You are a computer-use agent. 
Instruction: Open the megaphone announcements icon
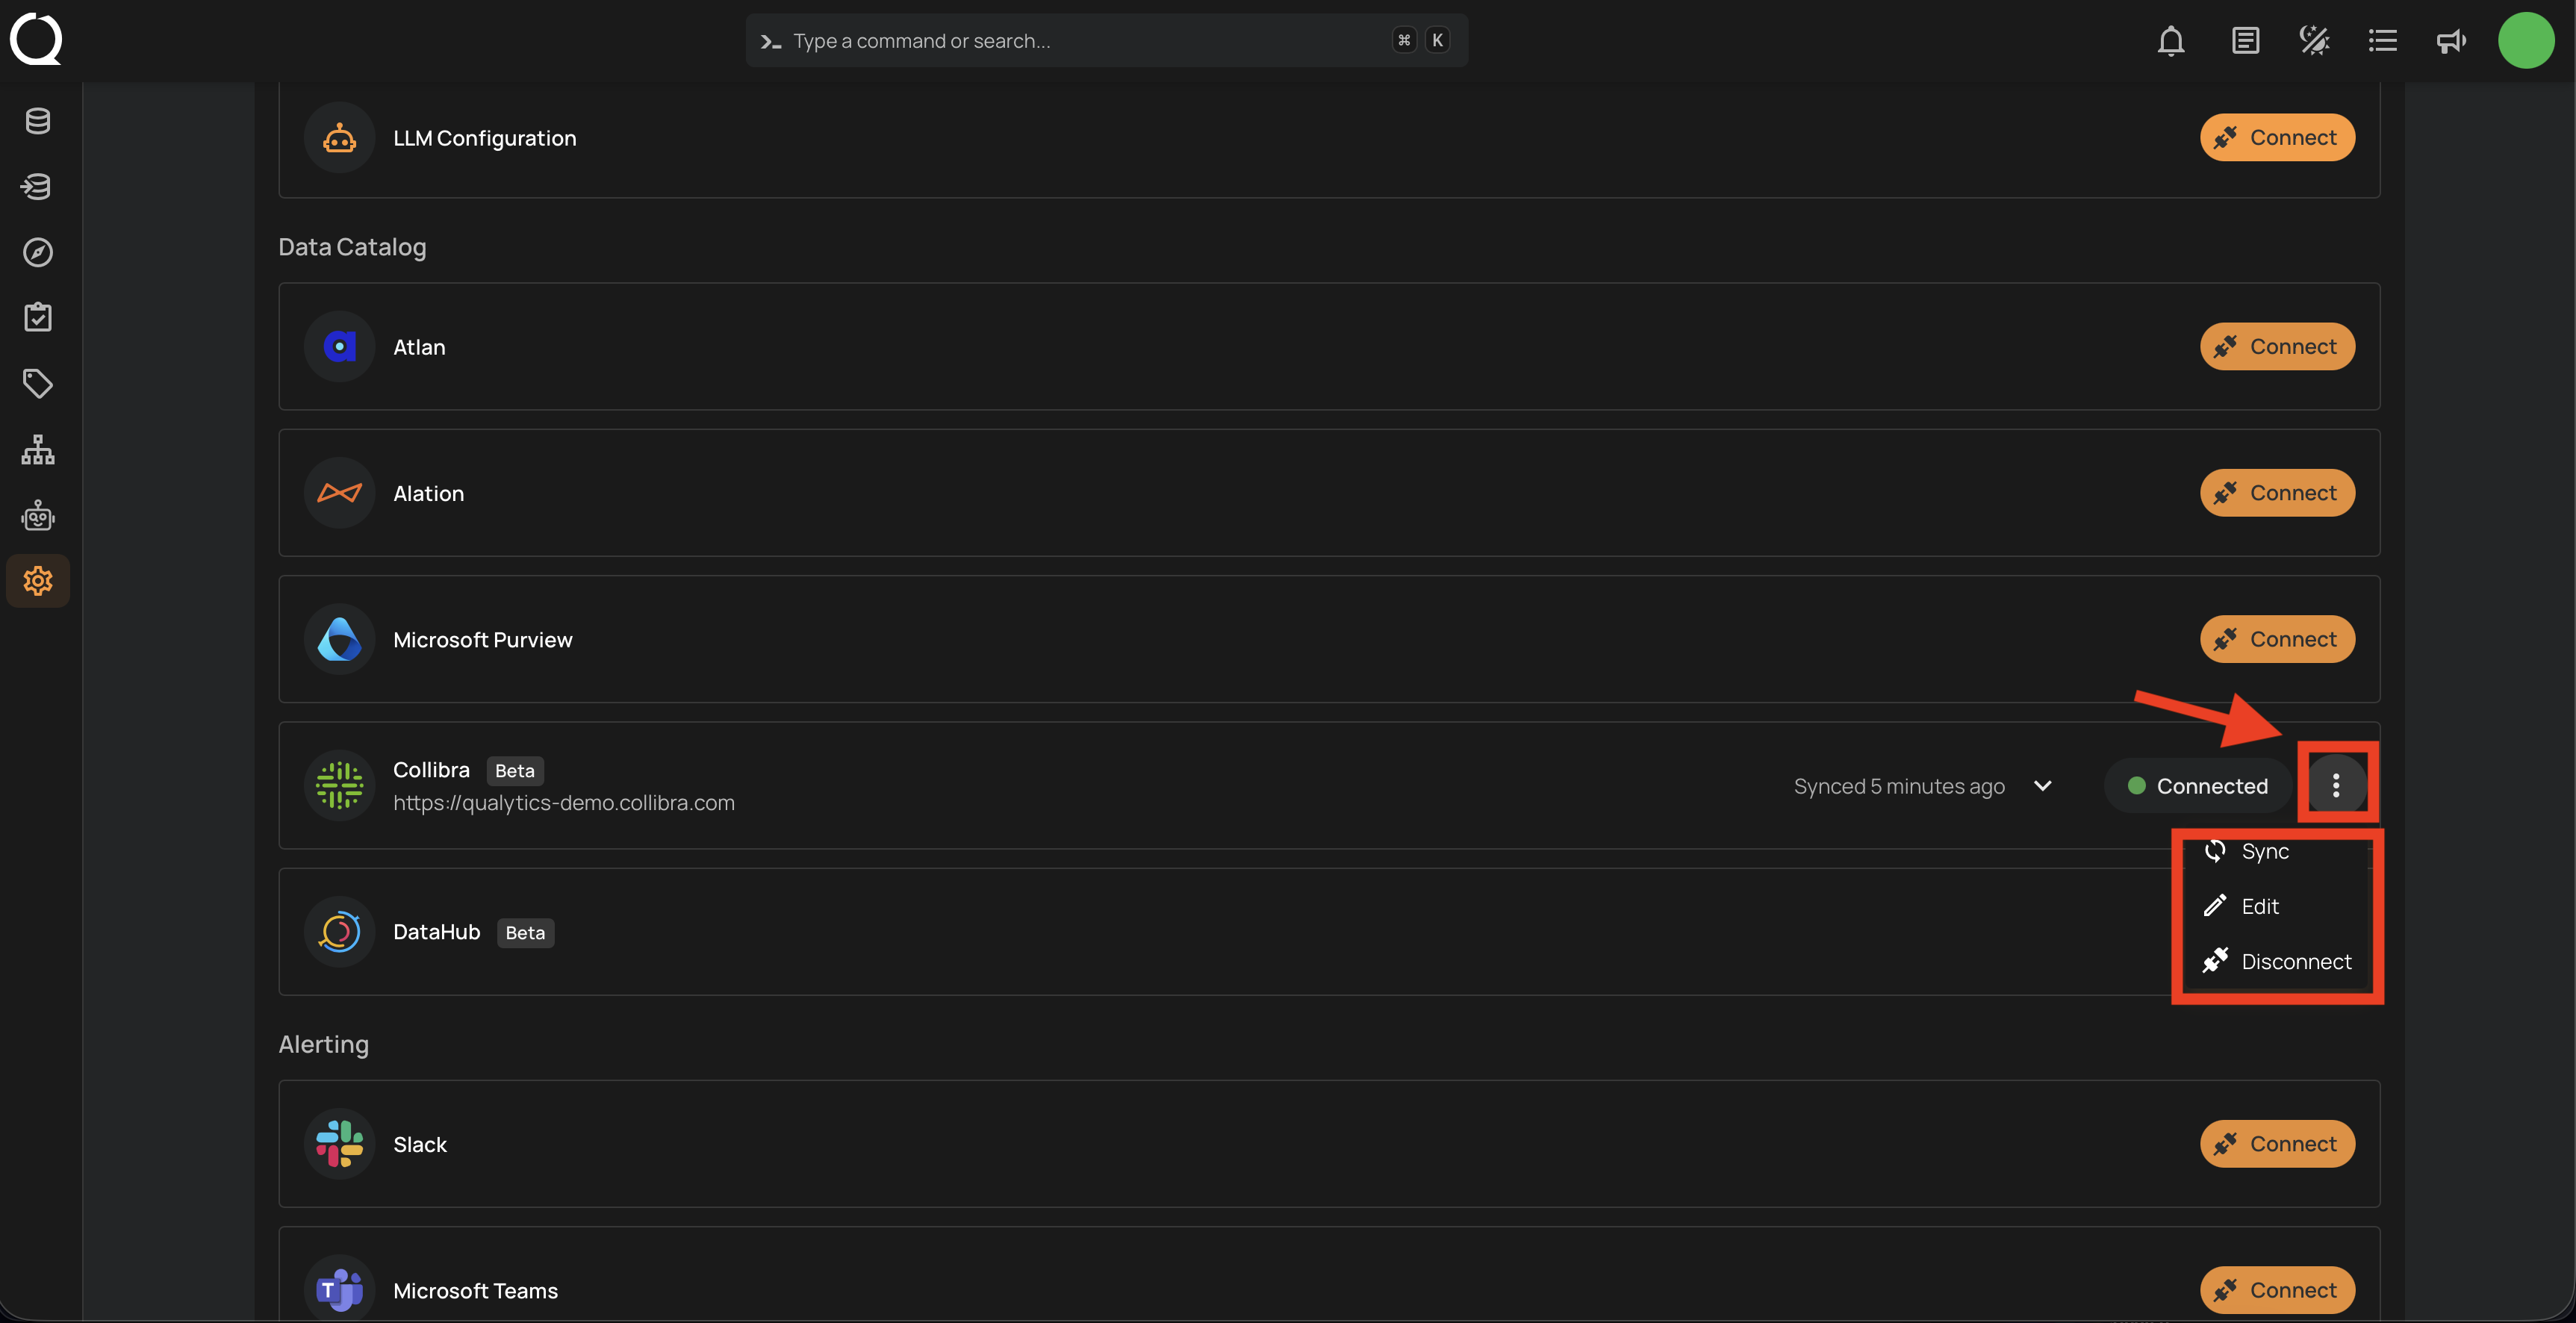[x=2450, y=41]
